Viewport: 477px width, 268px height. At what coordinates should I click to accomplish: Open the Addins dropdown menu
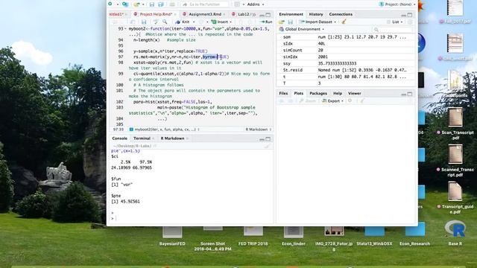tap(256, 4)
